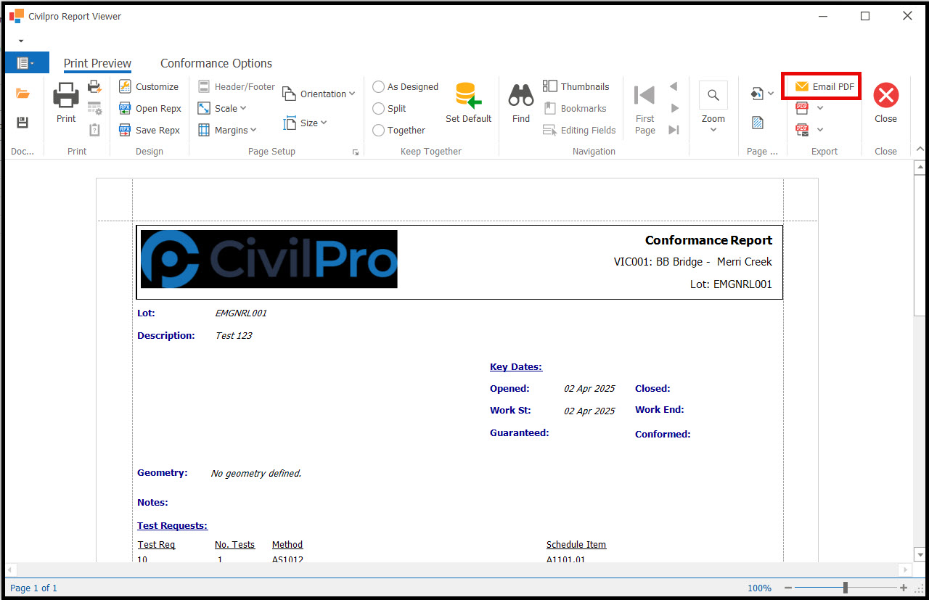Screen dimensions: 929x600
Task: Click the 'Key Dates:' heading
Action: pos(516,367)
